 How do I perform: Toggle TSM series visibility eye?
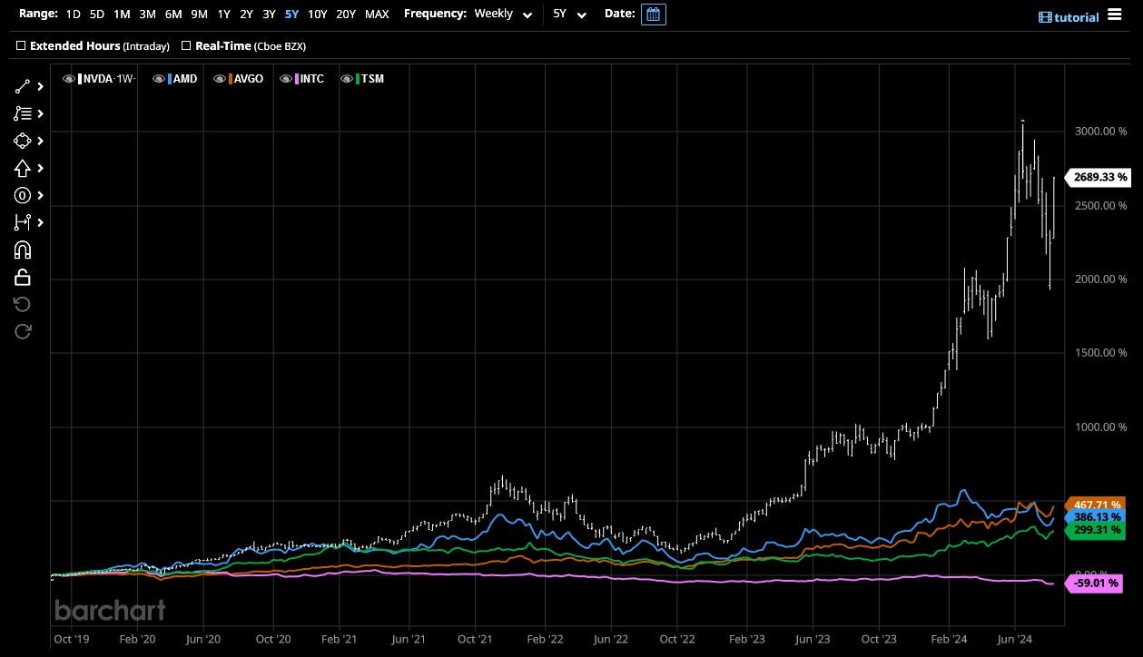point(346,79)
